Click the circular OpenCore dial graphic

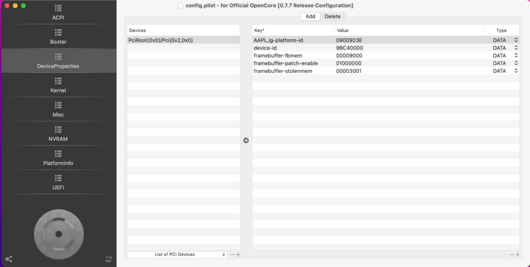click(59, 234)
